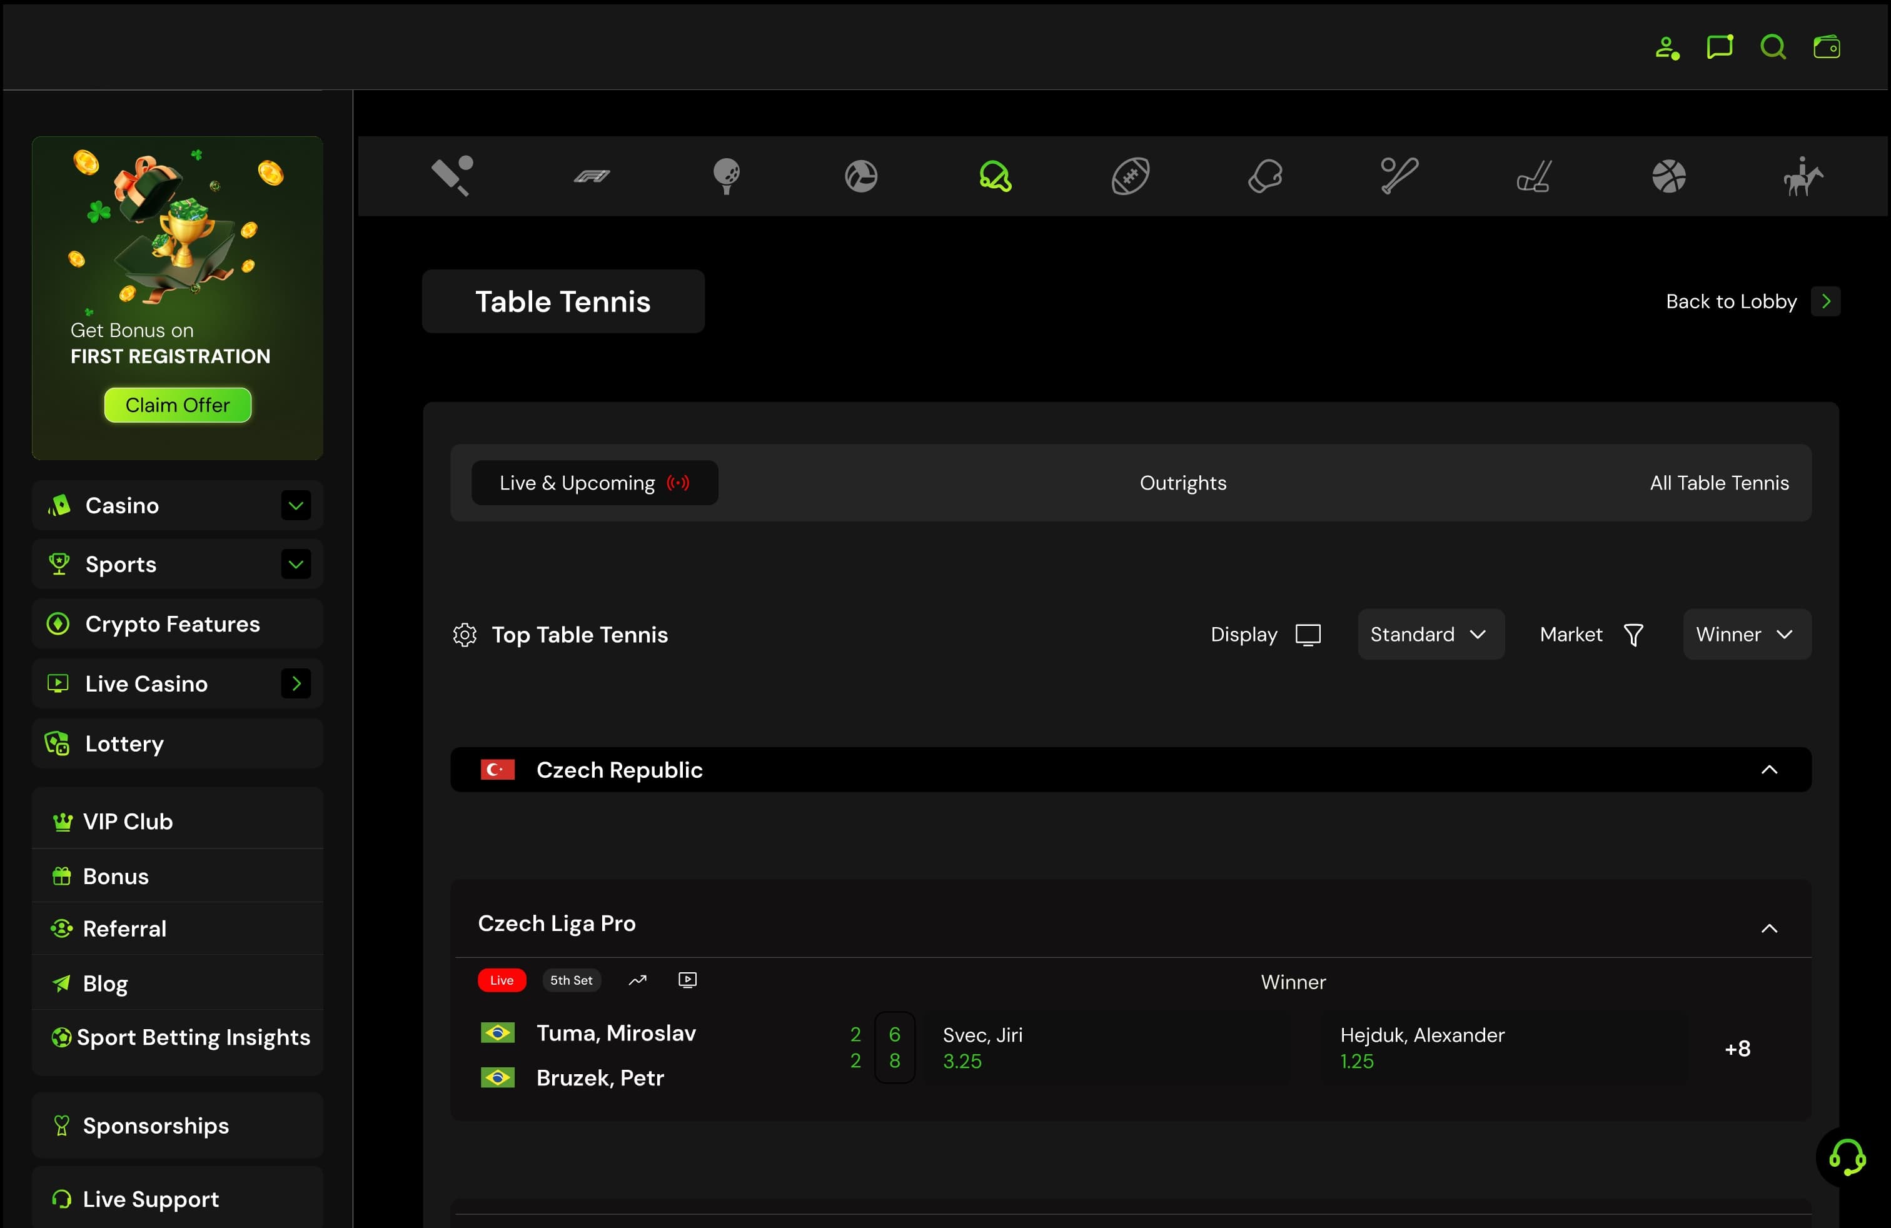Go Back to Lobby
The height and width of the screenshot is (1228, 1891).
pos(1752,302)
